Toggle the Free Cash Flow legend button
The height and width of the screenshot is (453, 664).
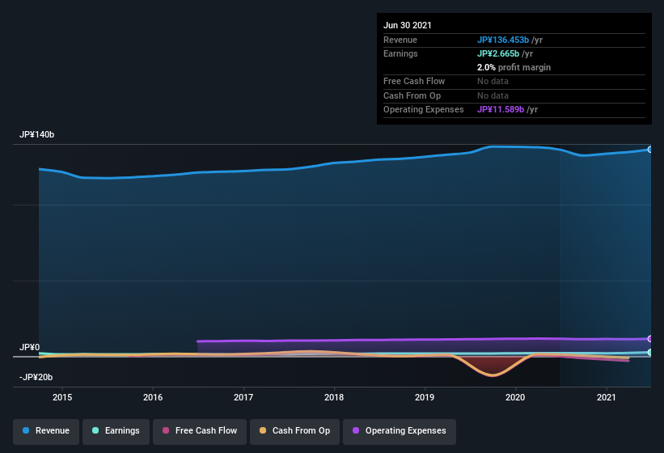[200, 431]
